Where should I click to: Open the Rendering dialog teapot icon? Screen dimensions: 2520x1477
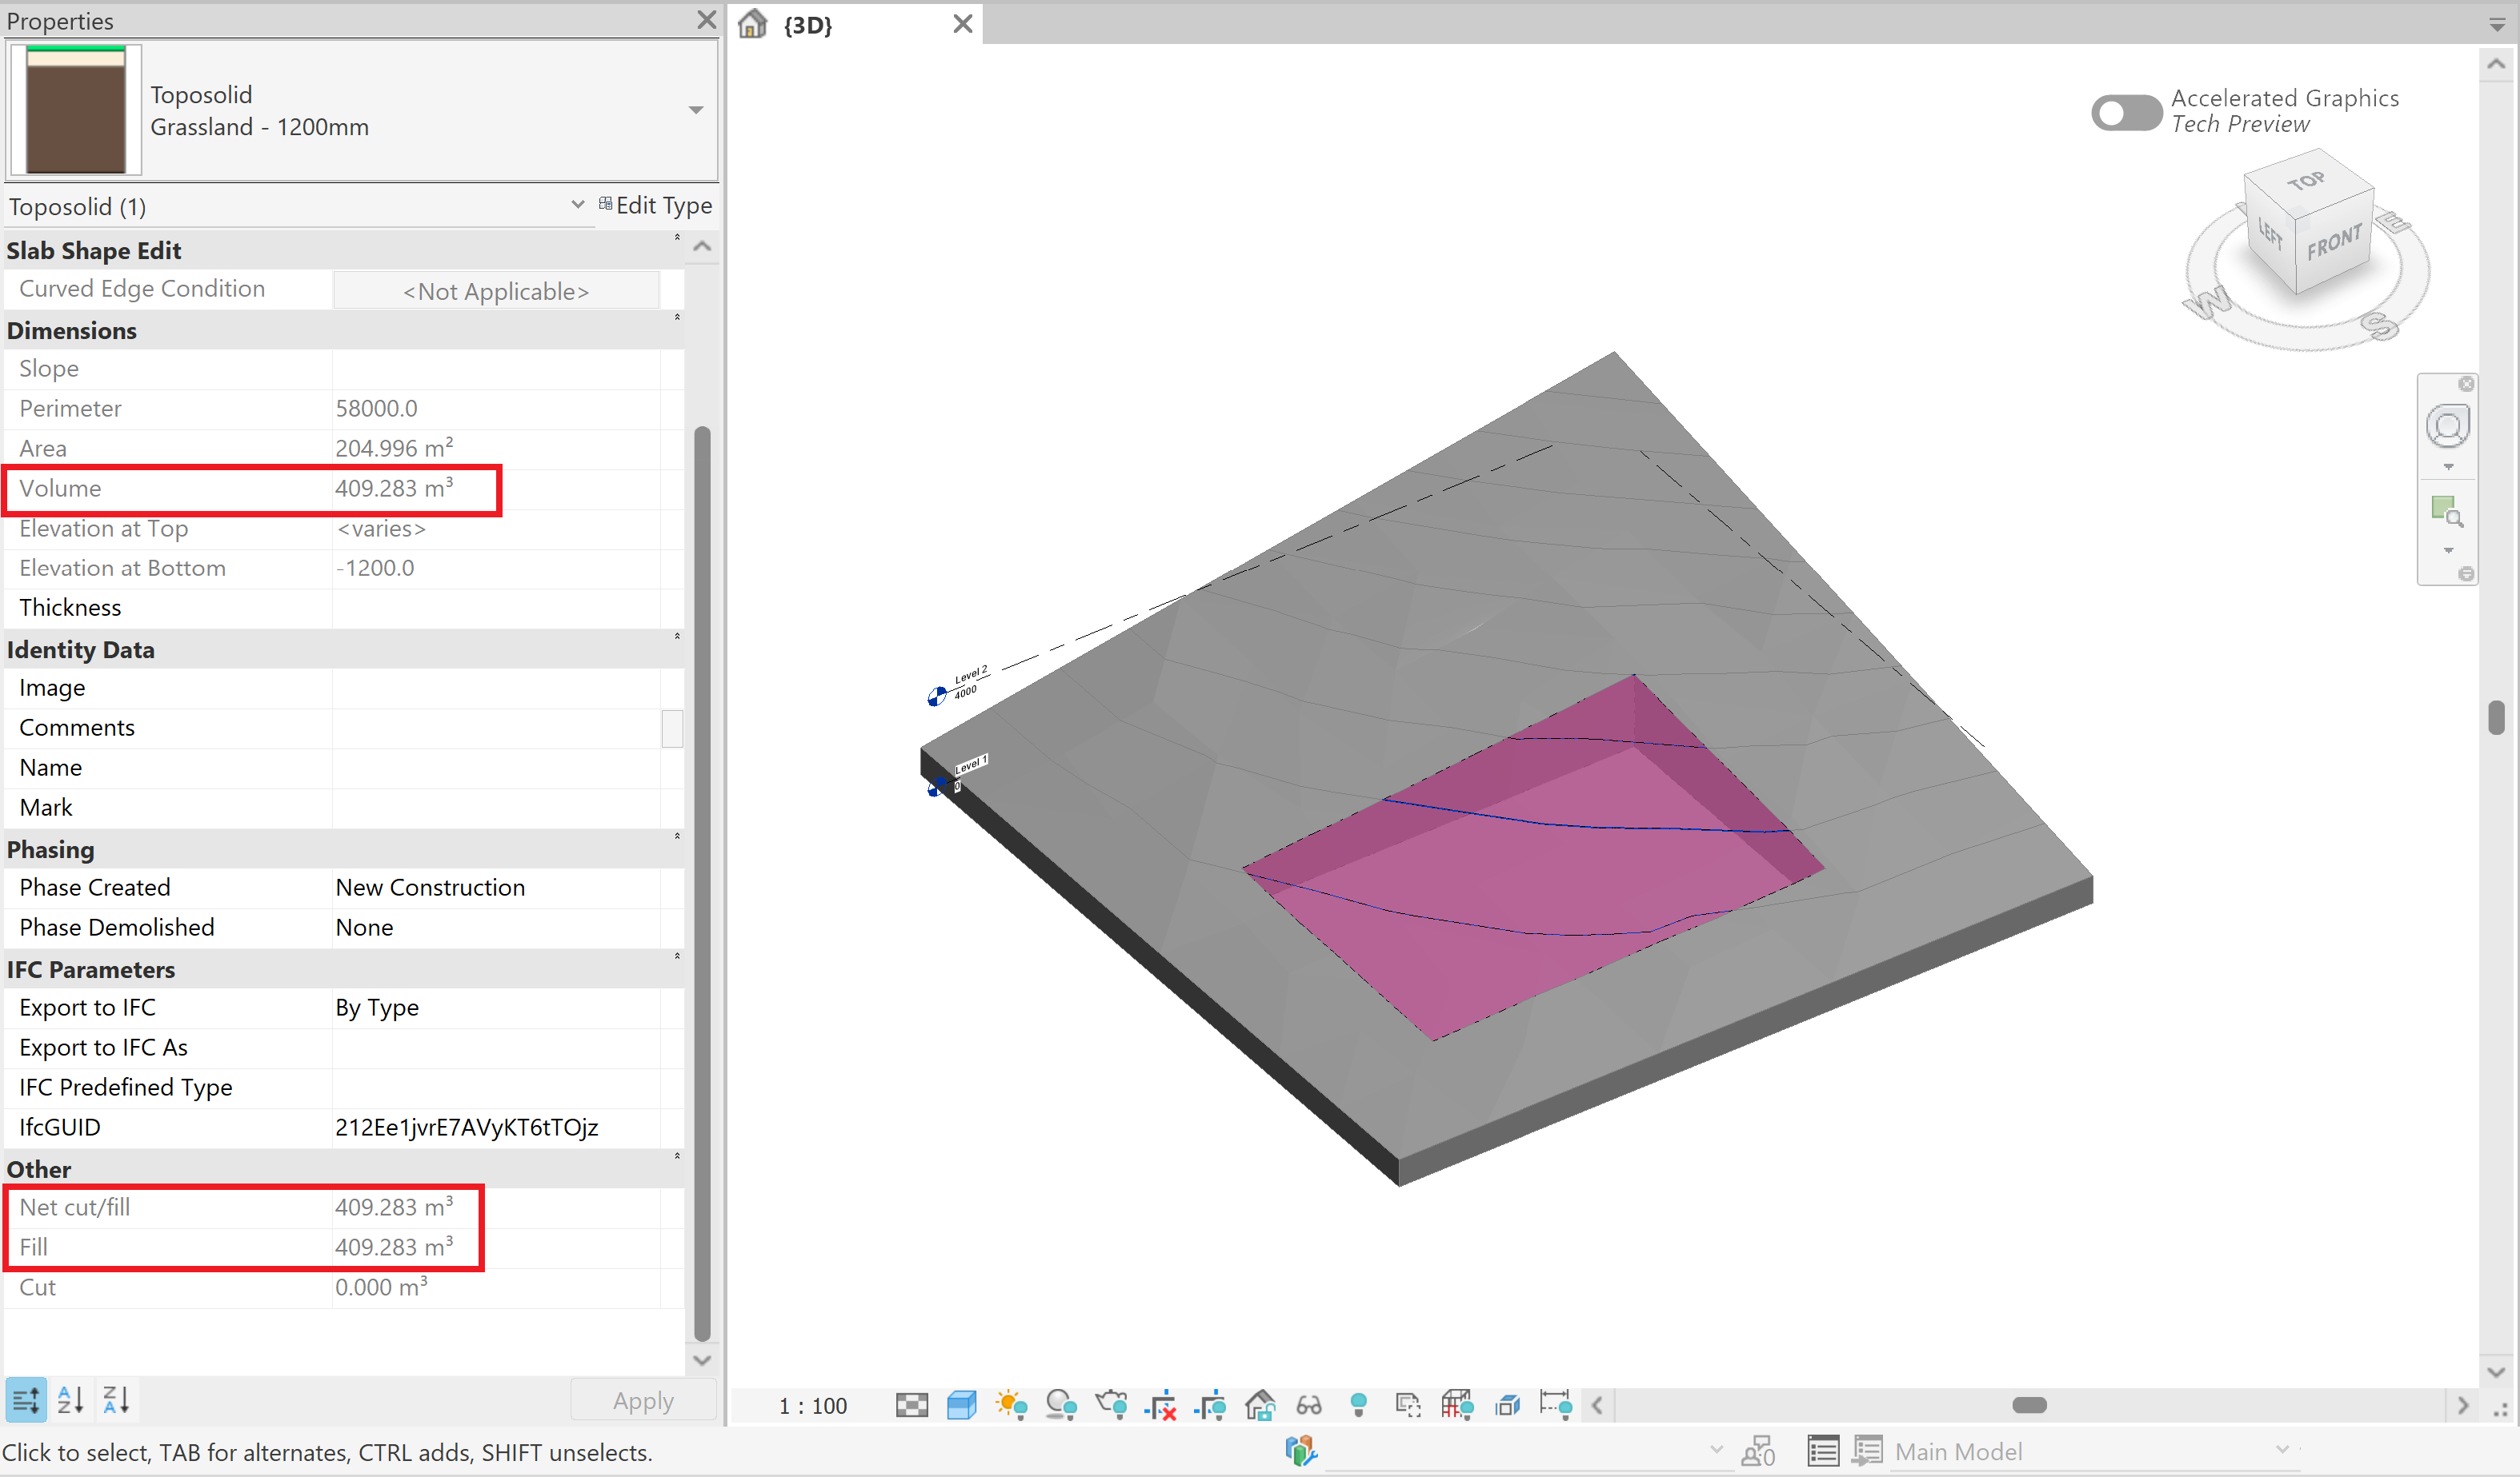coord(1112,1405)
